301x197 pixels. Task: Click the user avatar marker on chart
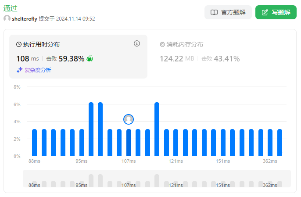[x=129, y=119]
